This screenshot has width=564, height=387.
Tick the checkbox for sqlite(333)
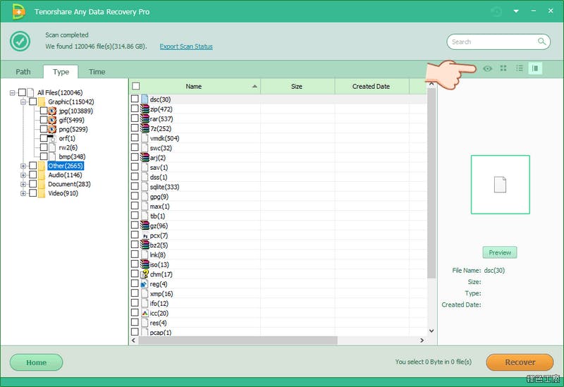(135, 186)
